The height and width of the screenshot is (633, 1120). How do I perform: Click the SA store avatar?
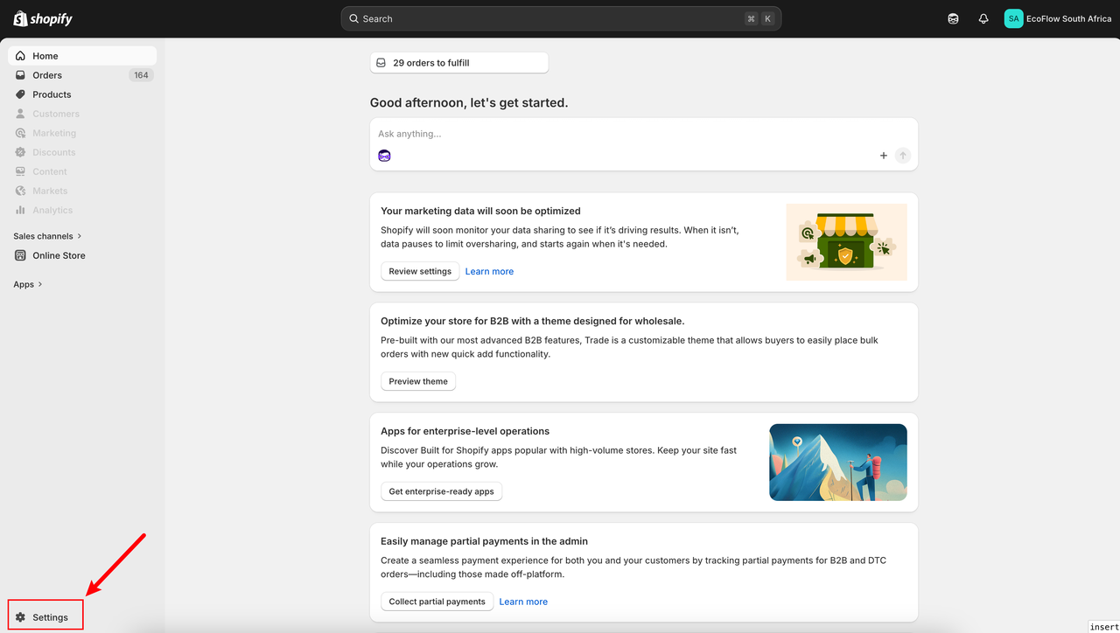[1013, 18]
